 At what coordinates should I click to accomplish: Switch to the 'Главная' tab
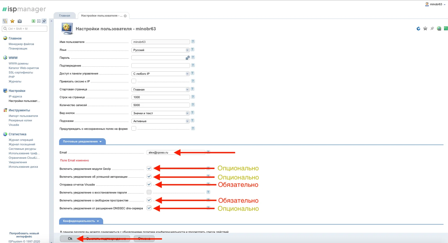(x=65, y=16)
